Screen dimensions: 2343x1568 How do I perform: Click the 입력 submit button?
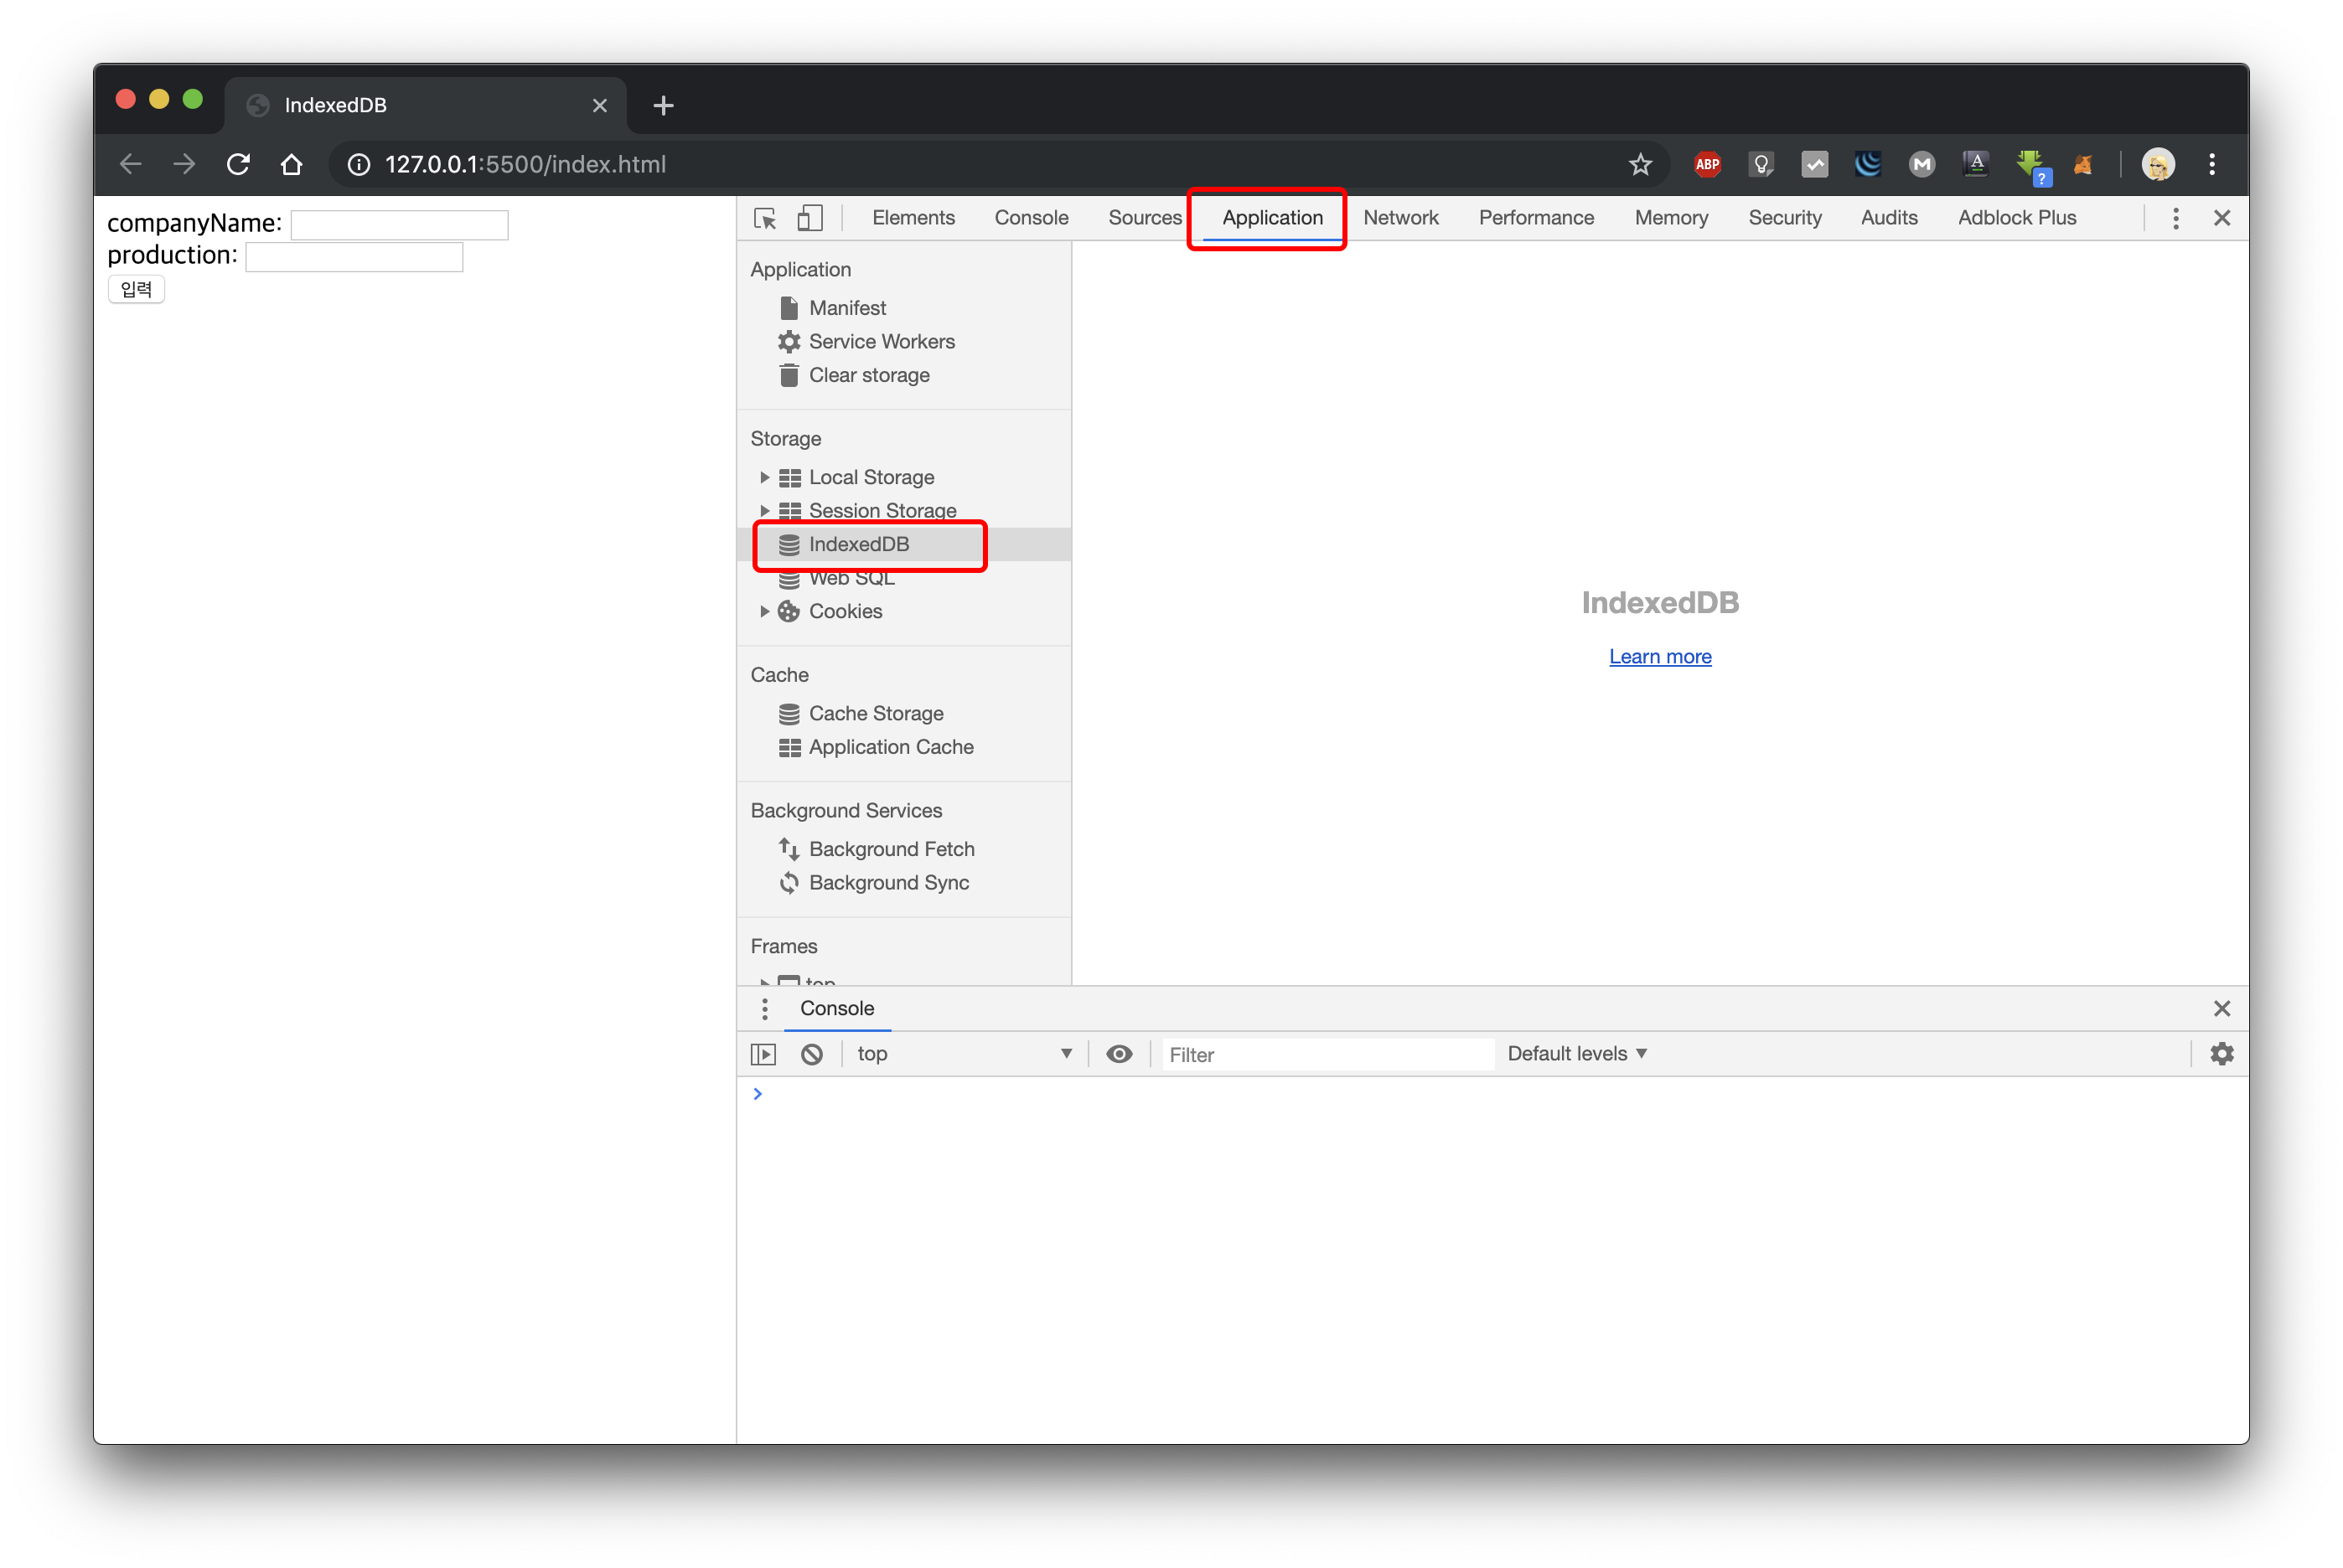click(136, 290)
